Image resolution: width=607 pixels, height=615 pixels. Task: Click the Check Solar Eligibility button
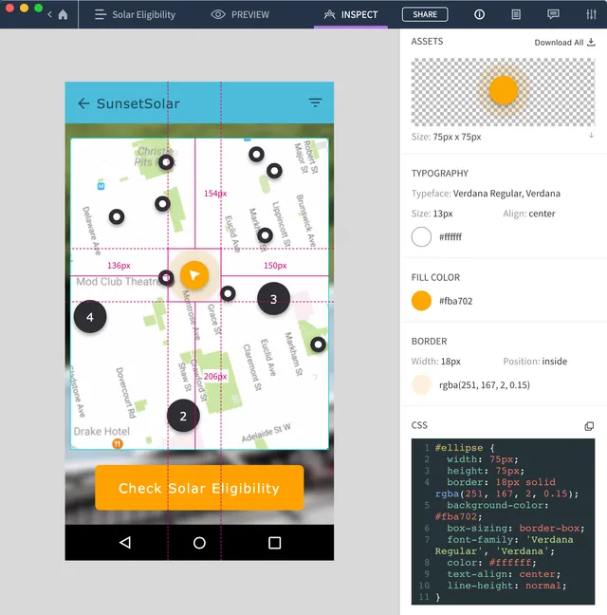click(199, 489)
